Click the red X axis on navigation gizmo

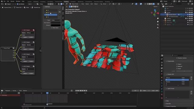click(x=158, y=13)
